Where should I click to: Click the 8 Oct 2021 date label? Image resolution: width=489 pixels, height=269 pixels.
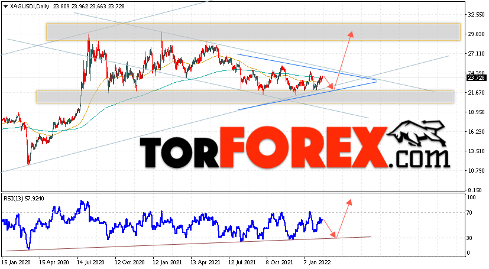click(x=279, y=262)
